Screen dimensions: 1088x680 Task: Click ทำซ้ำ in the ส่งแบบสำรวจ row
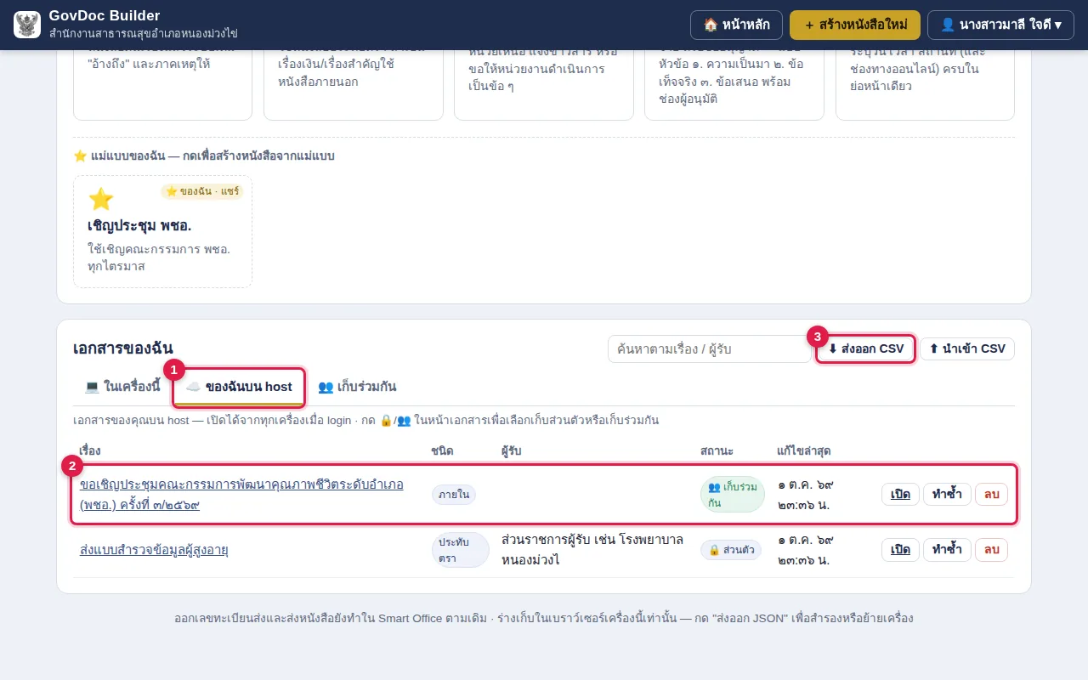947,549
